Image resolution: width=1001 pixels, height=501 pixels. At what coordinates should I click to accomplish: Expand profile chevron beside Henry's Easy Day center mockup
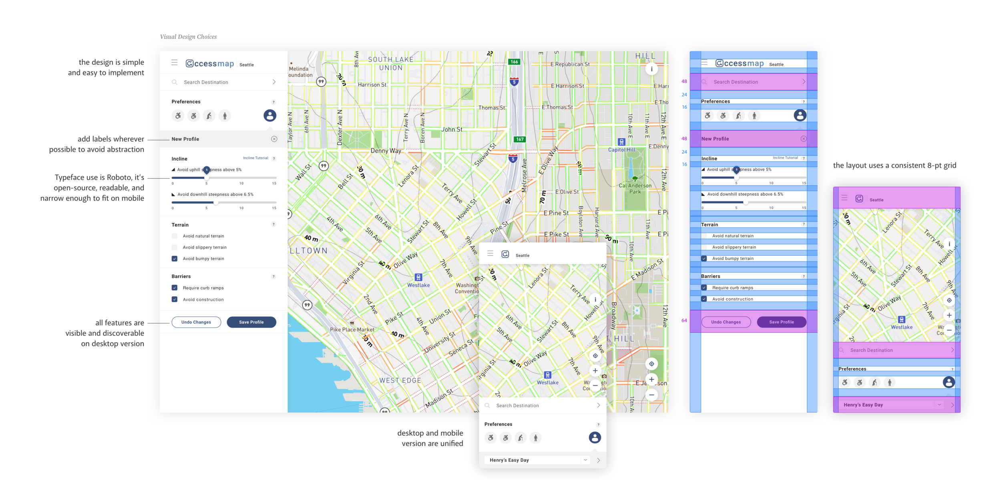tap(599, 461)
